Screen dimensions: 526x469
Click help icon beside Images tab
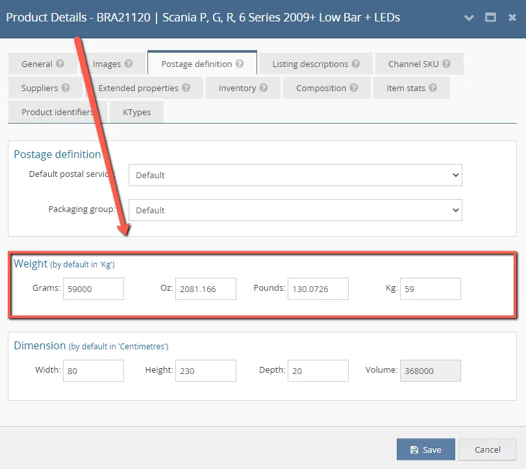pos(129,64)
